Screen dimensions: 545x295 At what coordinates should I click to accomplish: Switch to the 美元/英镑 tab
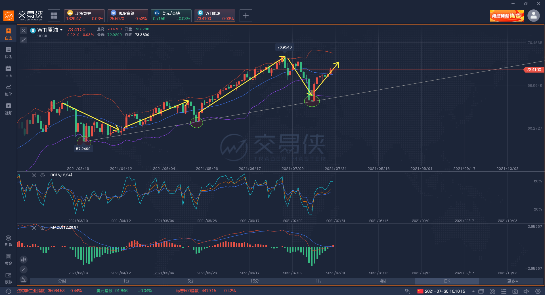(x=171, y=16)
